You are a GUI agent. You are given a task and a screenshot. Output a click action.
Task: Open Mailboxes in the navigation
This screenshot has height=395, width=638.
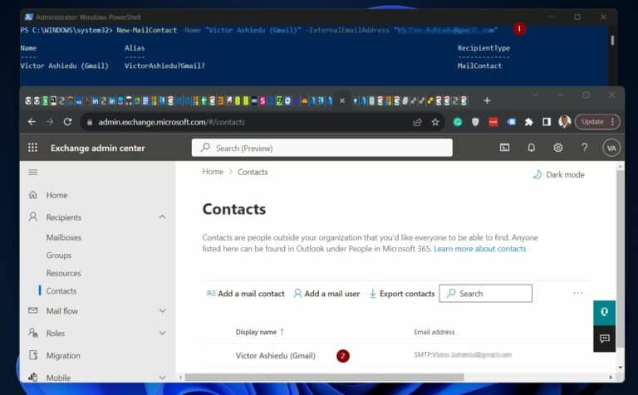[x=63, y=237]
